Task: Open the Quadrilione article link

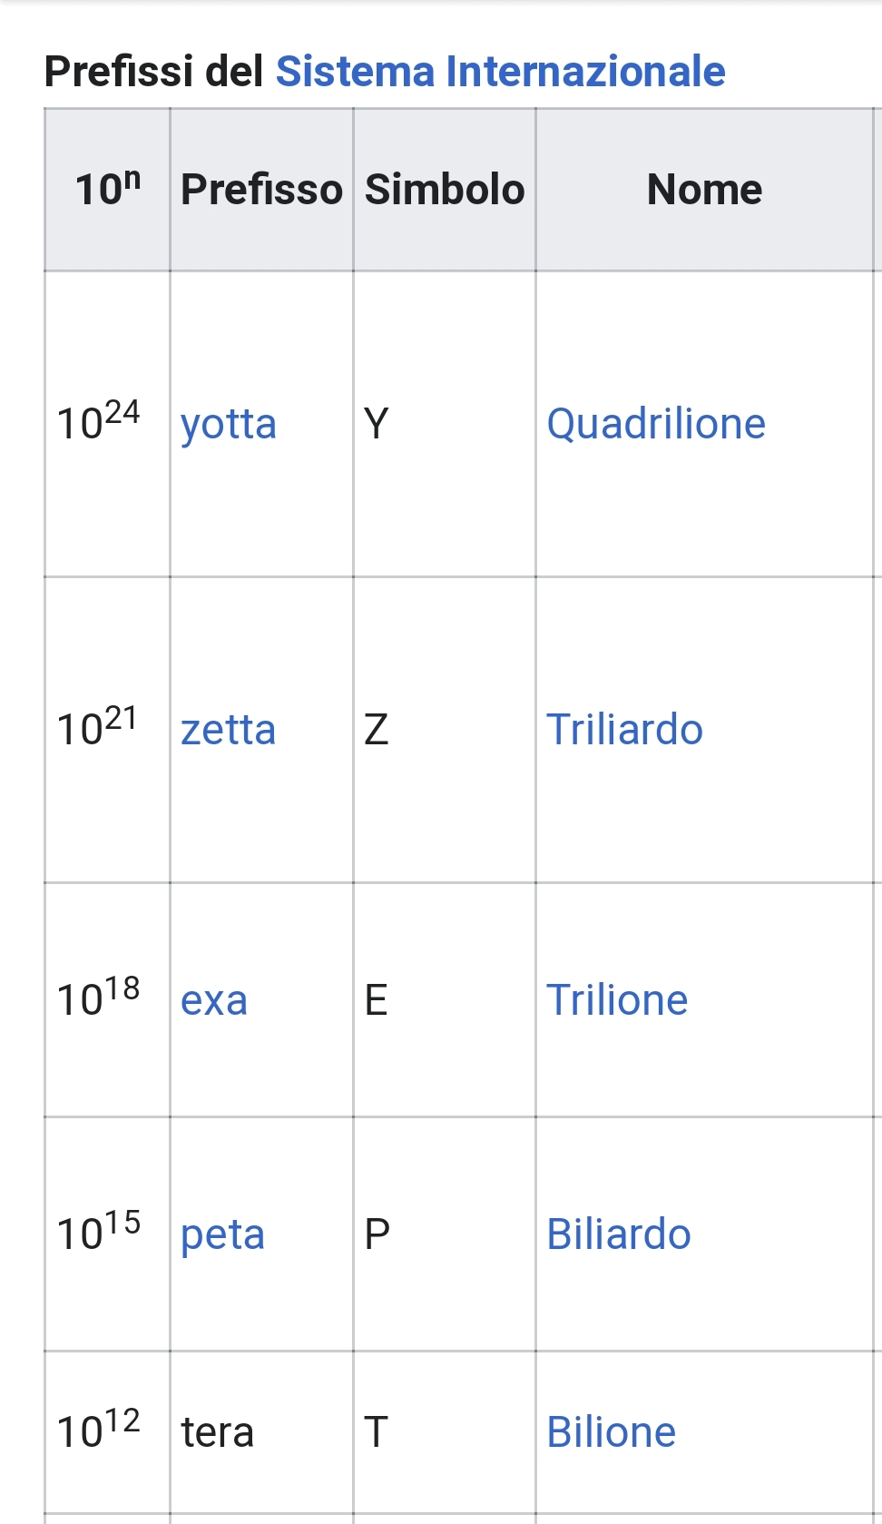Action: click(x=656, y=424)
